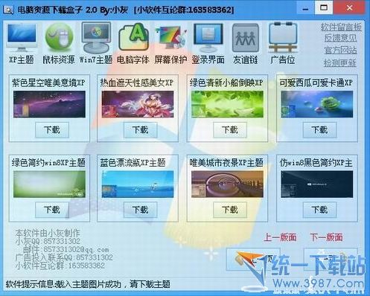Click the 广告位 billboard icon
370x296 pixels.
283,37
